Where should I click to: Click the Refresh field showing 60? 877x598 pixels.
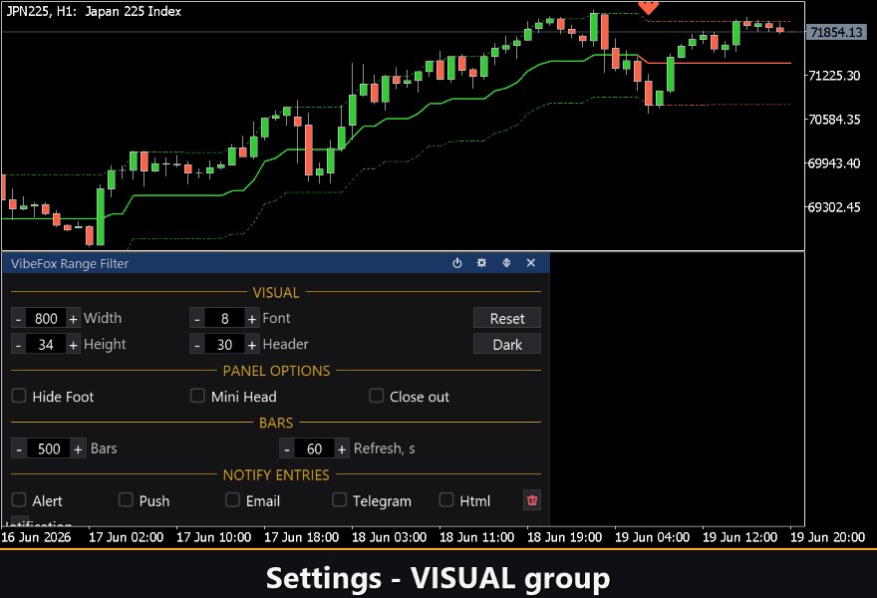tap(314, 448)
